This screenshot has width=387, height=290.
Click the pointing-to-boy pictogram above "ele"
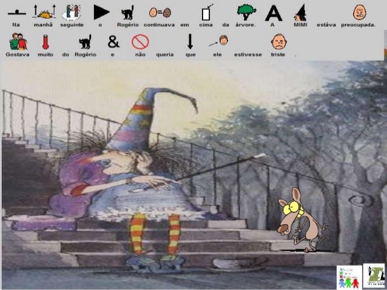tap(219, 41)
